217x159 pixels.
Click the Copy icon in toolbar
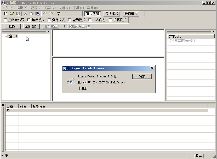point(31,14)
